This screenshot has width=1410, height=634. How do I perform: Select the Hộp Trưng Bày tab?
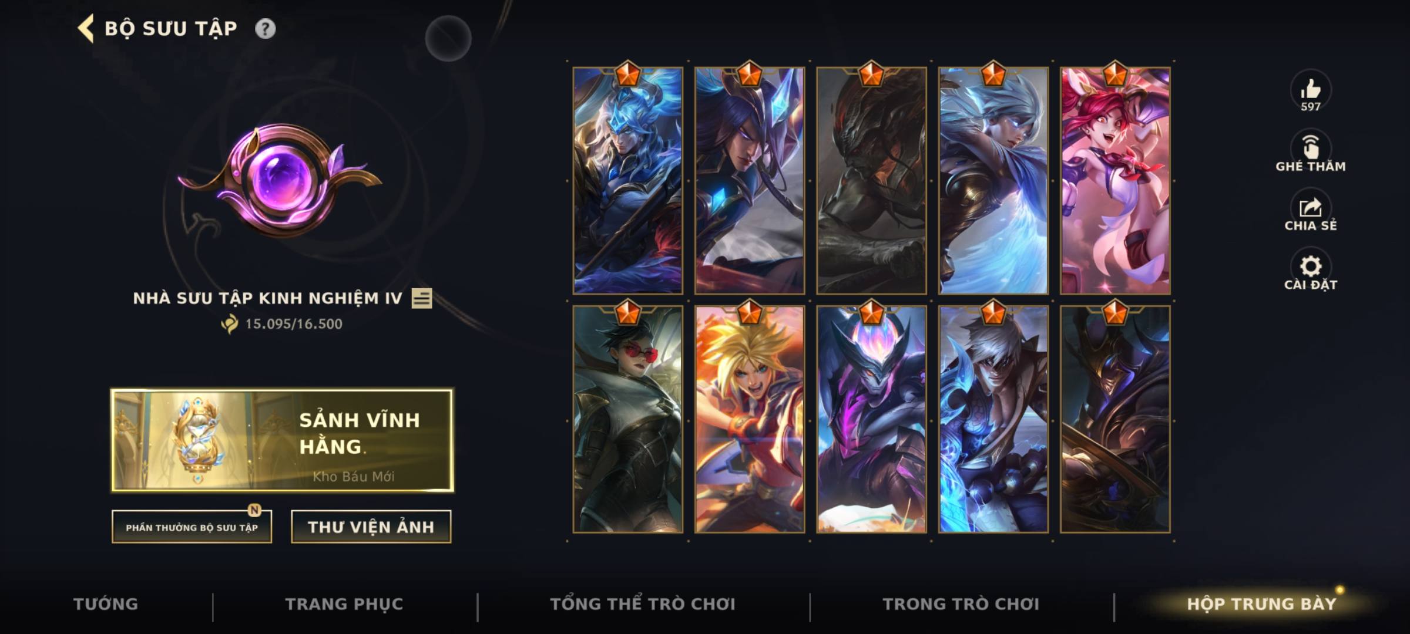coord(1262,604)
